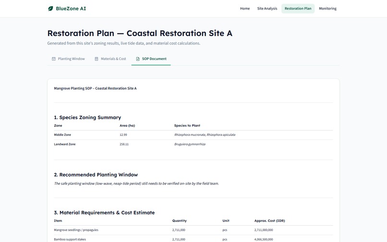Click the 'Zone' column header
This screenshot has width=387, height=242.
tap(58, 125)
